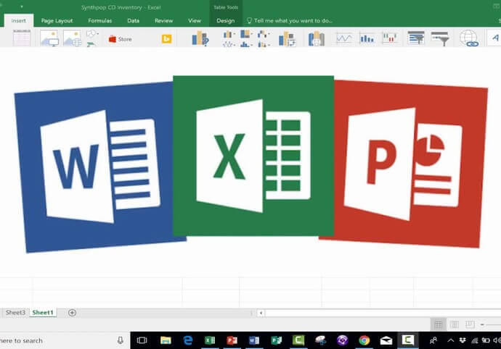Open Word from the taskbar

point(254,341)
